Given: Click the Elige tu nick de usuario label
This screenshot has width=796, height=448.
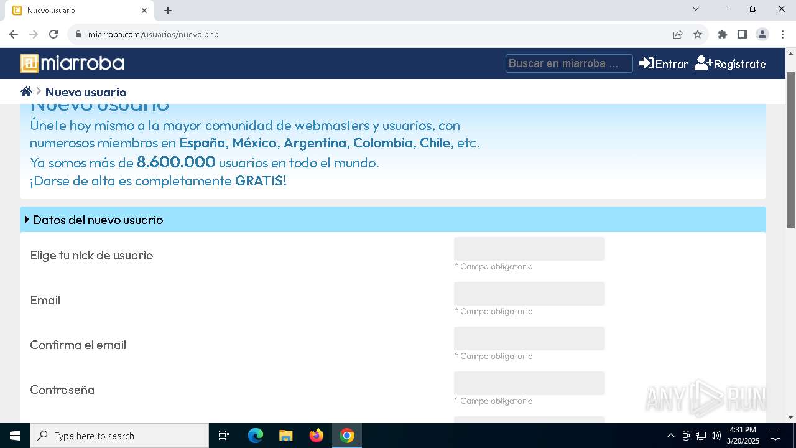Looking at the screenshot, I should pos(91,255).
